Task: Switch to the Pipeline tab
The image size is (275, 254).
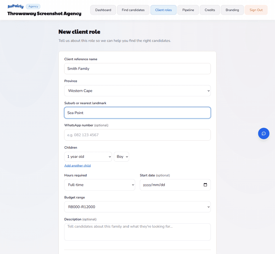Action: [x=188, y=10]
